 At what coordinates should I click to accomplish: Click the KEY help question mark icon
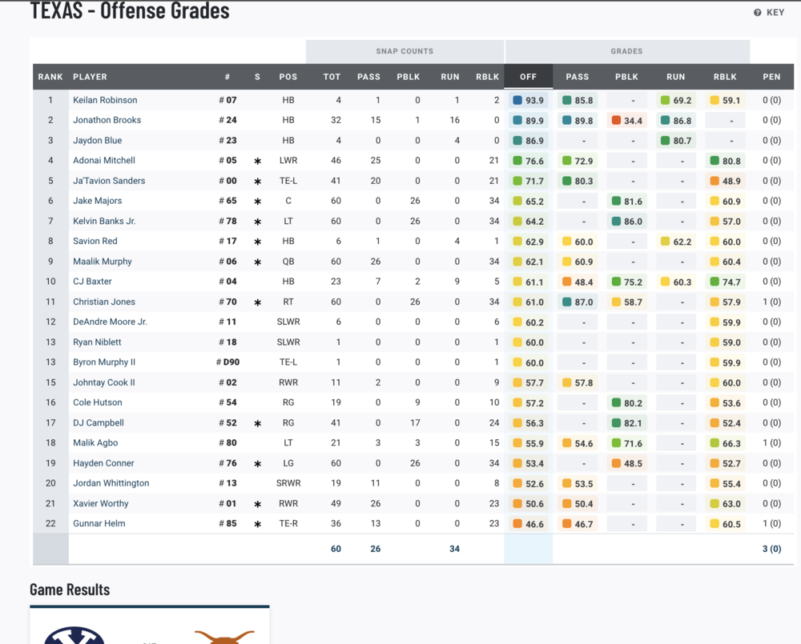[x=758, y=13]
